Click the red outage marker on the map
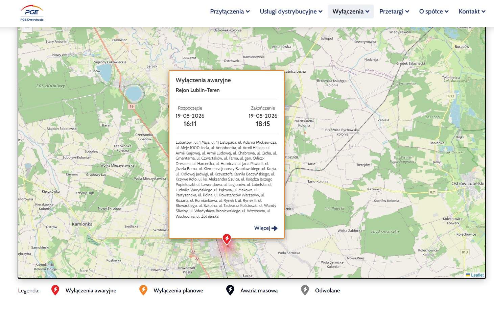494x311 pixels. (x=227, y=239)
